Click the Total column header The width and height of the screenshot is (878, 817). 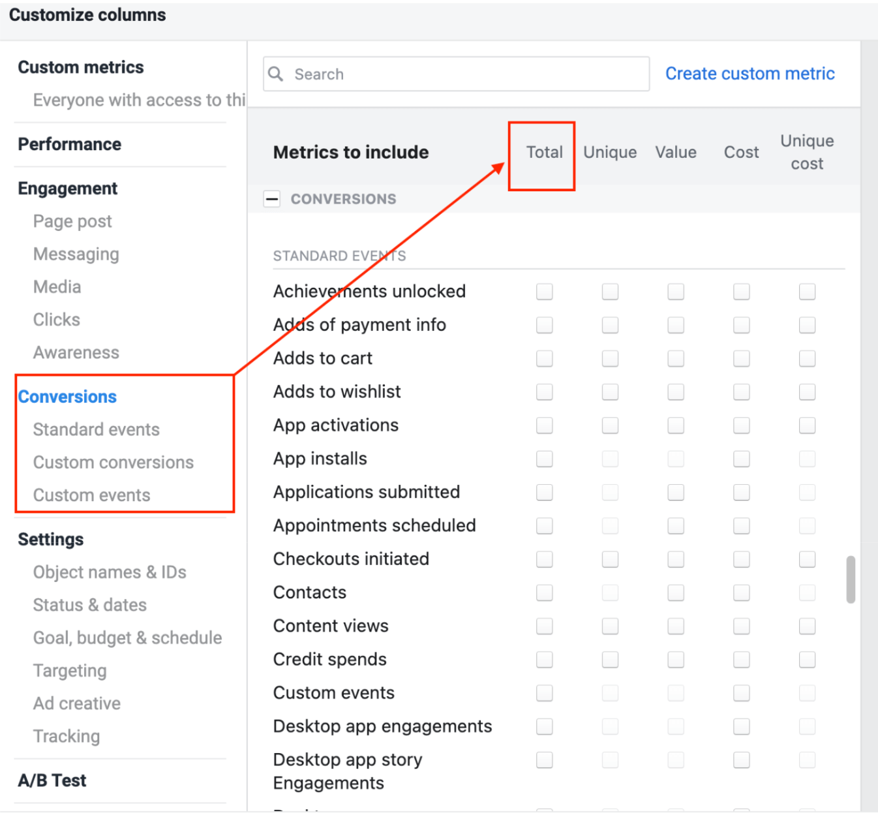pyautogui.click(x=545, y=152)
